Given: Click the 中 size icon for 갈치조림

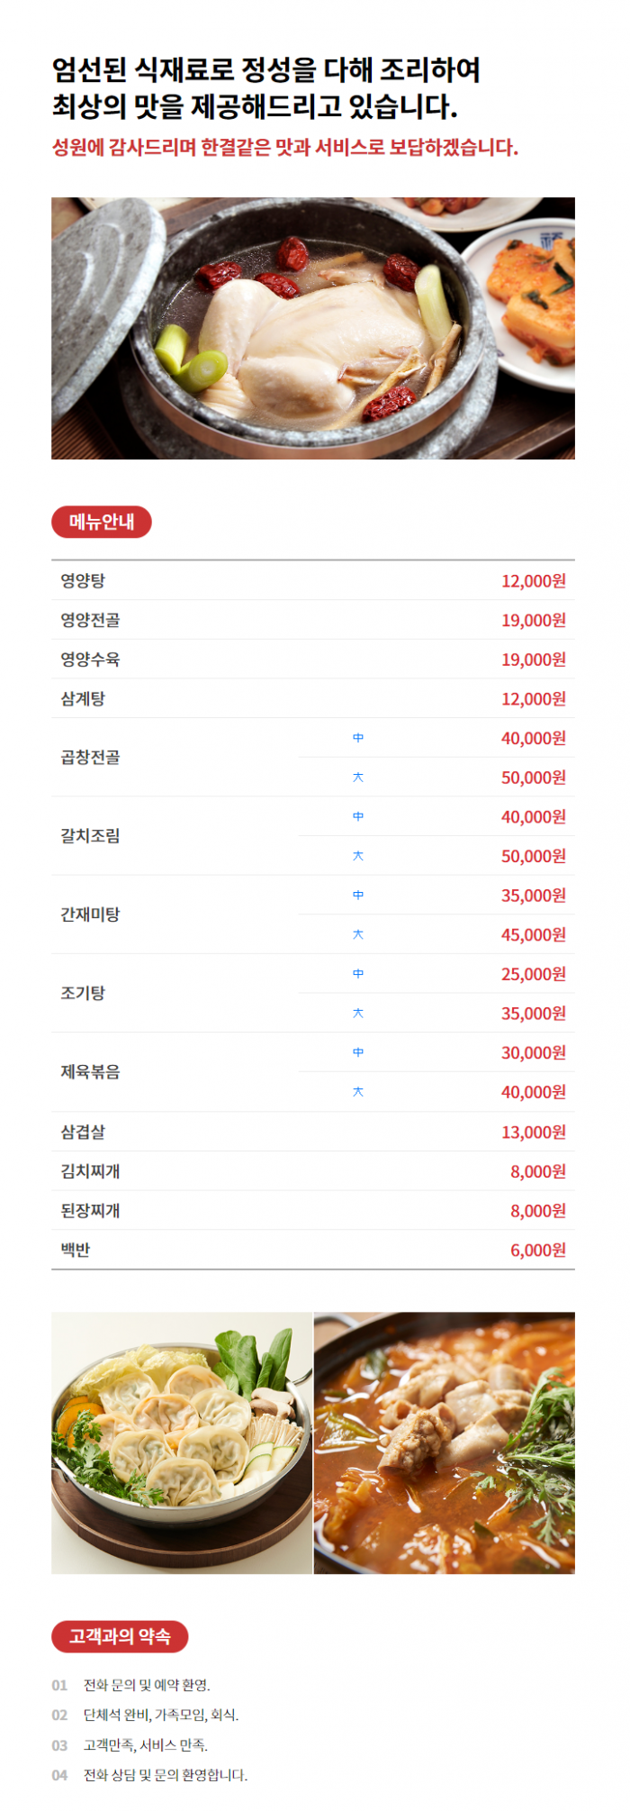Looking at the screenshot, I should [x=358, y=816].
